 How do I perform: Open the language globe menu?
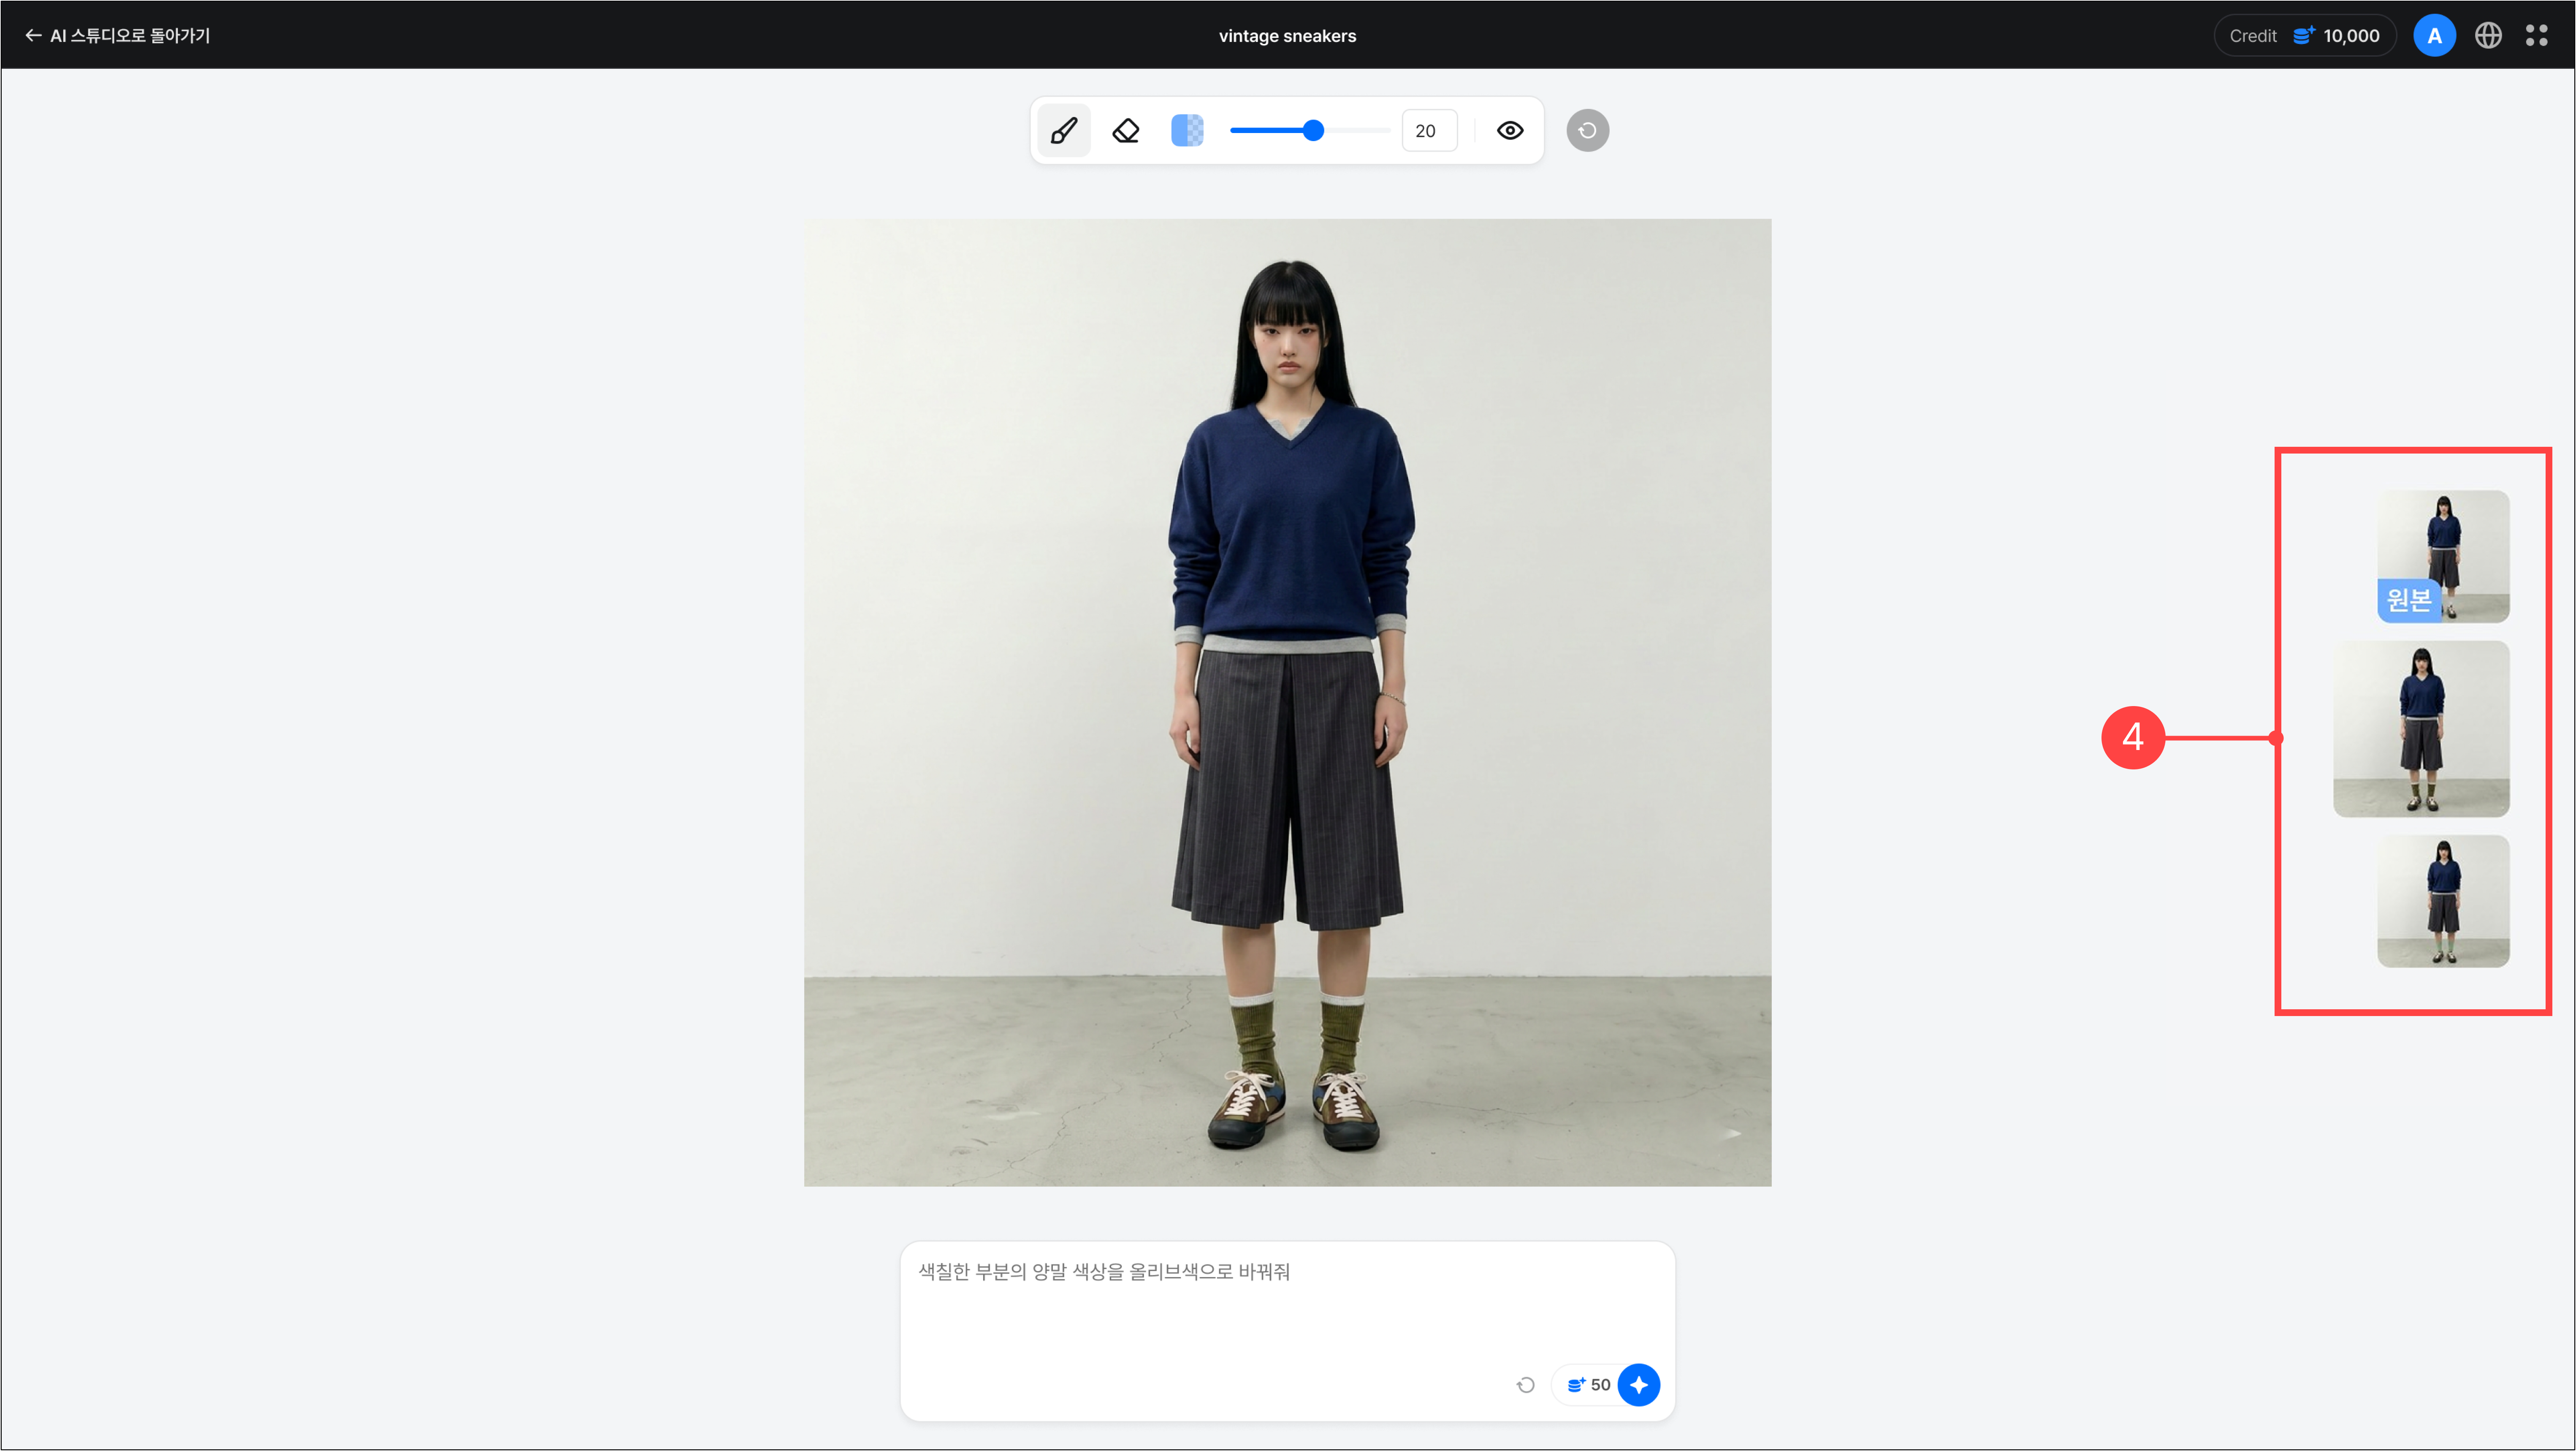[2488, 35]
